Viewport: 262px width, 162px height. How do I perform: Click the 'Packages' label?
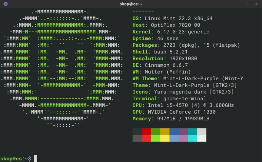tap(145, 45)
